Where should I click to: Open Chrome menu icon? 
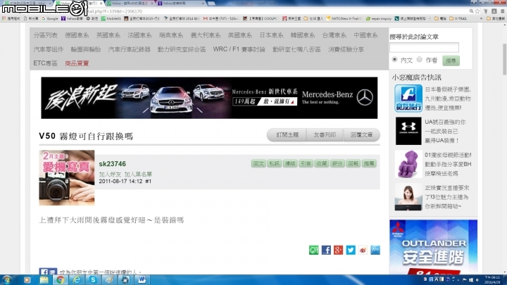pyautogui.click(x=502, y=11)
